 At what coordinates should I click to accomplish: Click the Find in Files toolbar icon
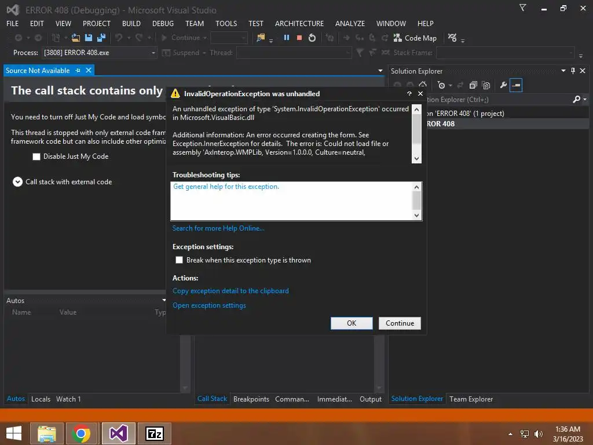coord(261,38)
